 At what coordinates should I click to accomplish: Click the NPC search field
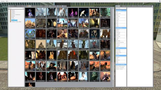(16, 8)
